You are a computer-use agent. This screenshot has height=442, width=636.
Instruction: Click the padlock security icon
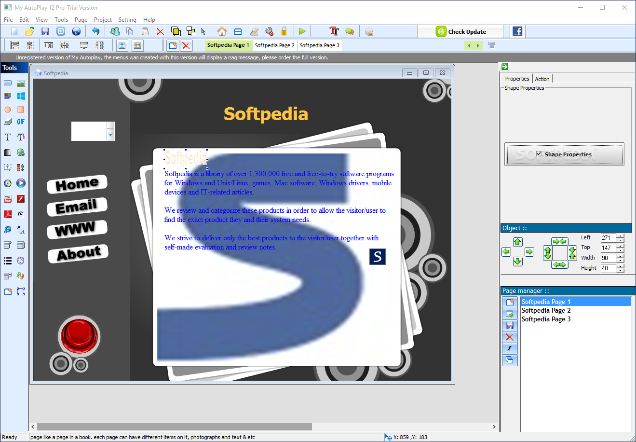click(x=284, y=31)
